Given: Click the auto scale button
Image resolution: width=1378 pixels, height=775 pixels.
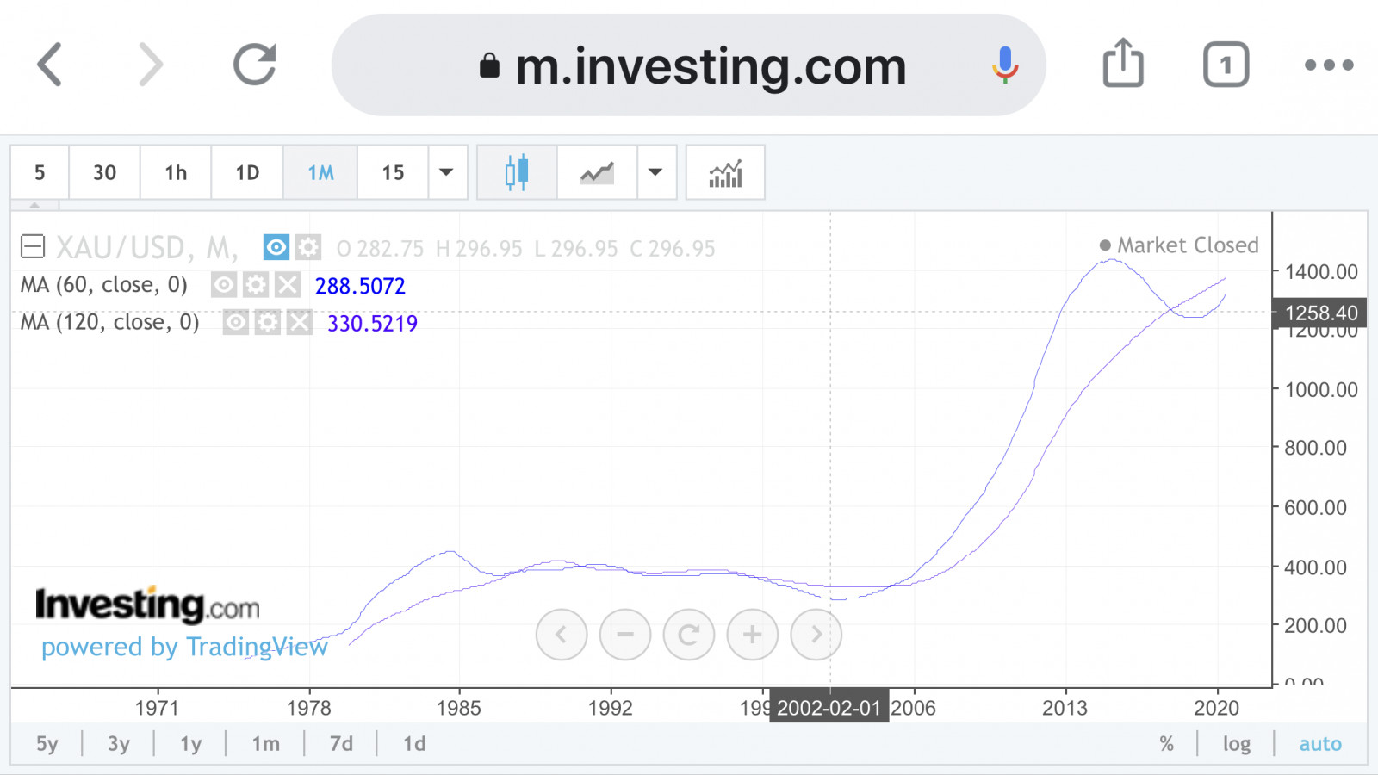Looking at the screenshot, I should [x=1319, y=744].
